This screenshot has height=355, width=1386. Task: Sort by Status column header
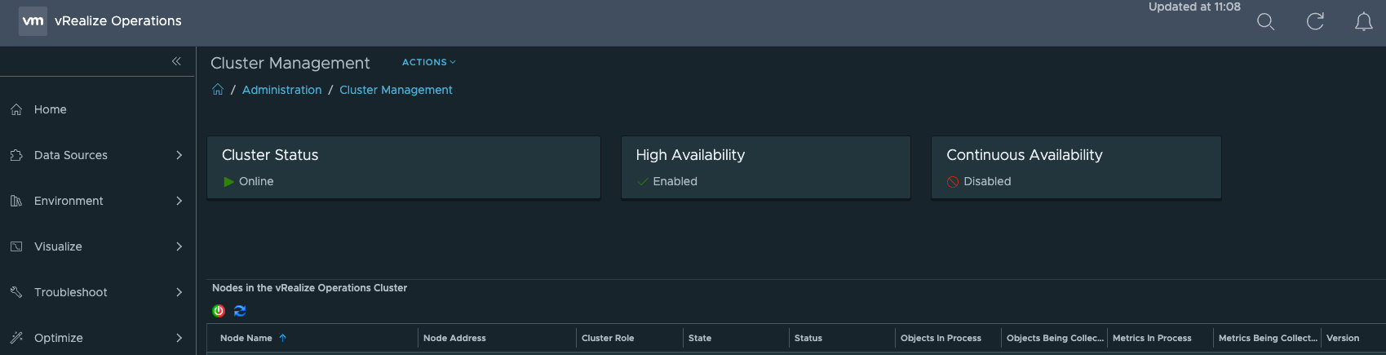point(808,338)
